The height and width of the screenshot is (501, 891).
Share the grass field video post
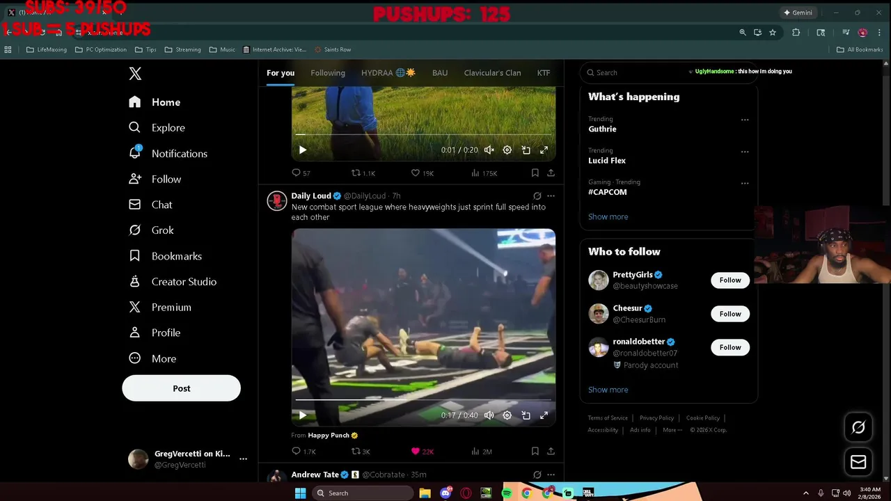click(x=551, y=173)
